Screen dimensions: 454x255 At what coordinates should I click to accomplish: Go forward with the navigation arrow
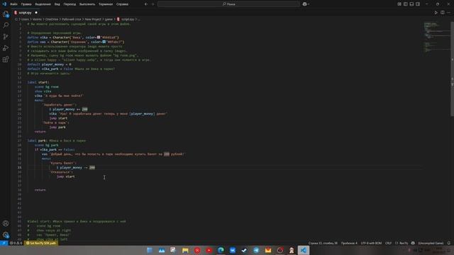(x=153, y=4)
